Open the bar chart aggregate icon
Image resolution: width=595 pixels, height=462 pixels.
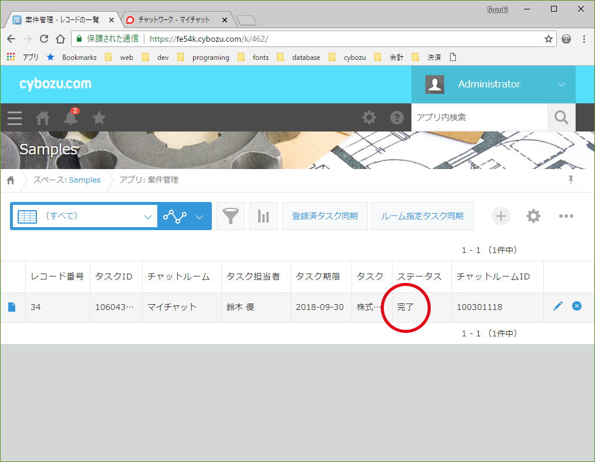263,216
